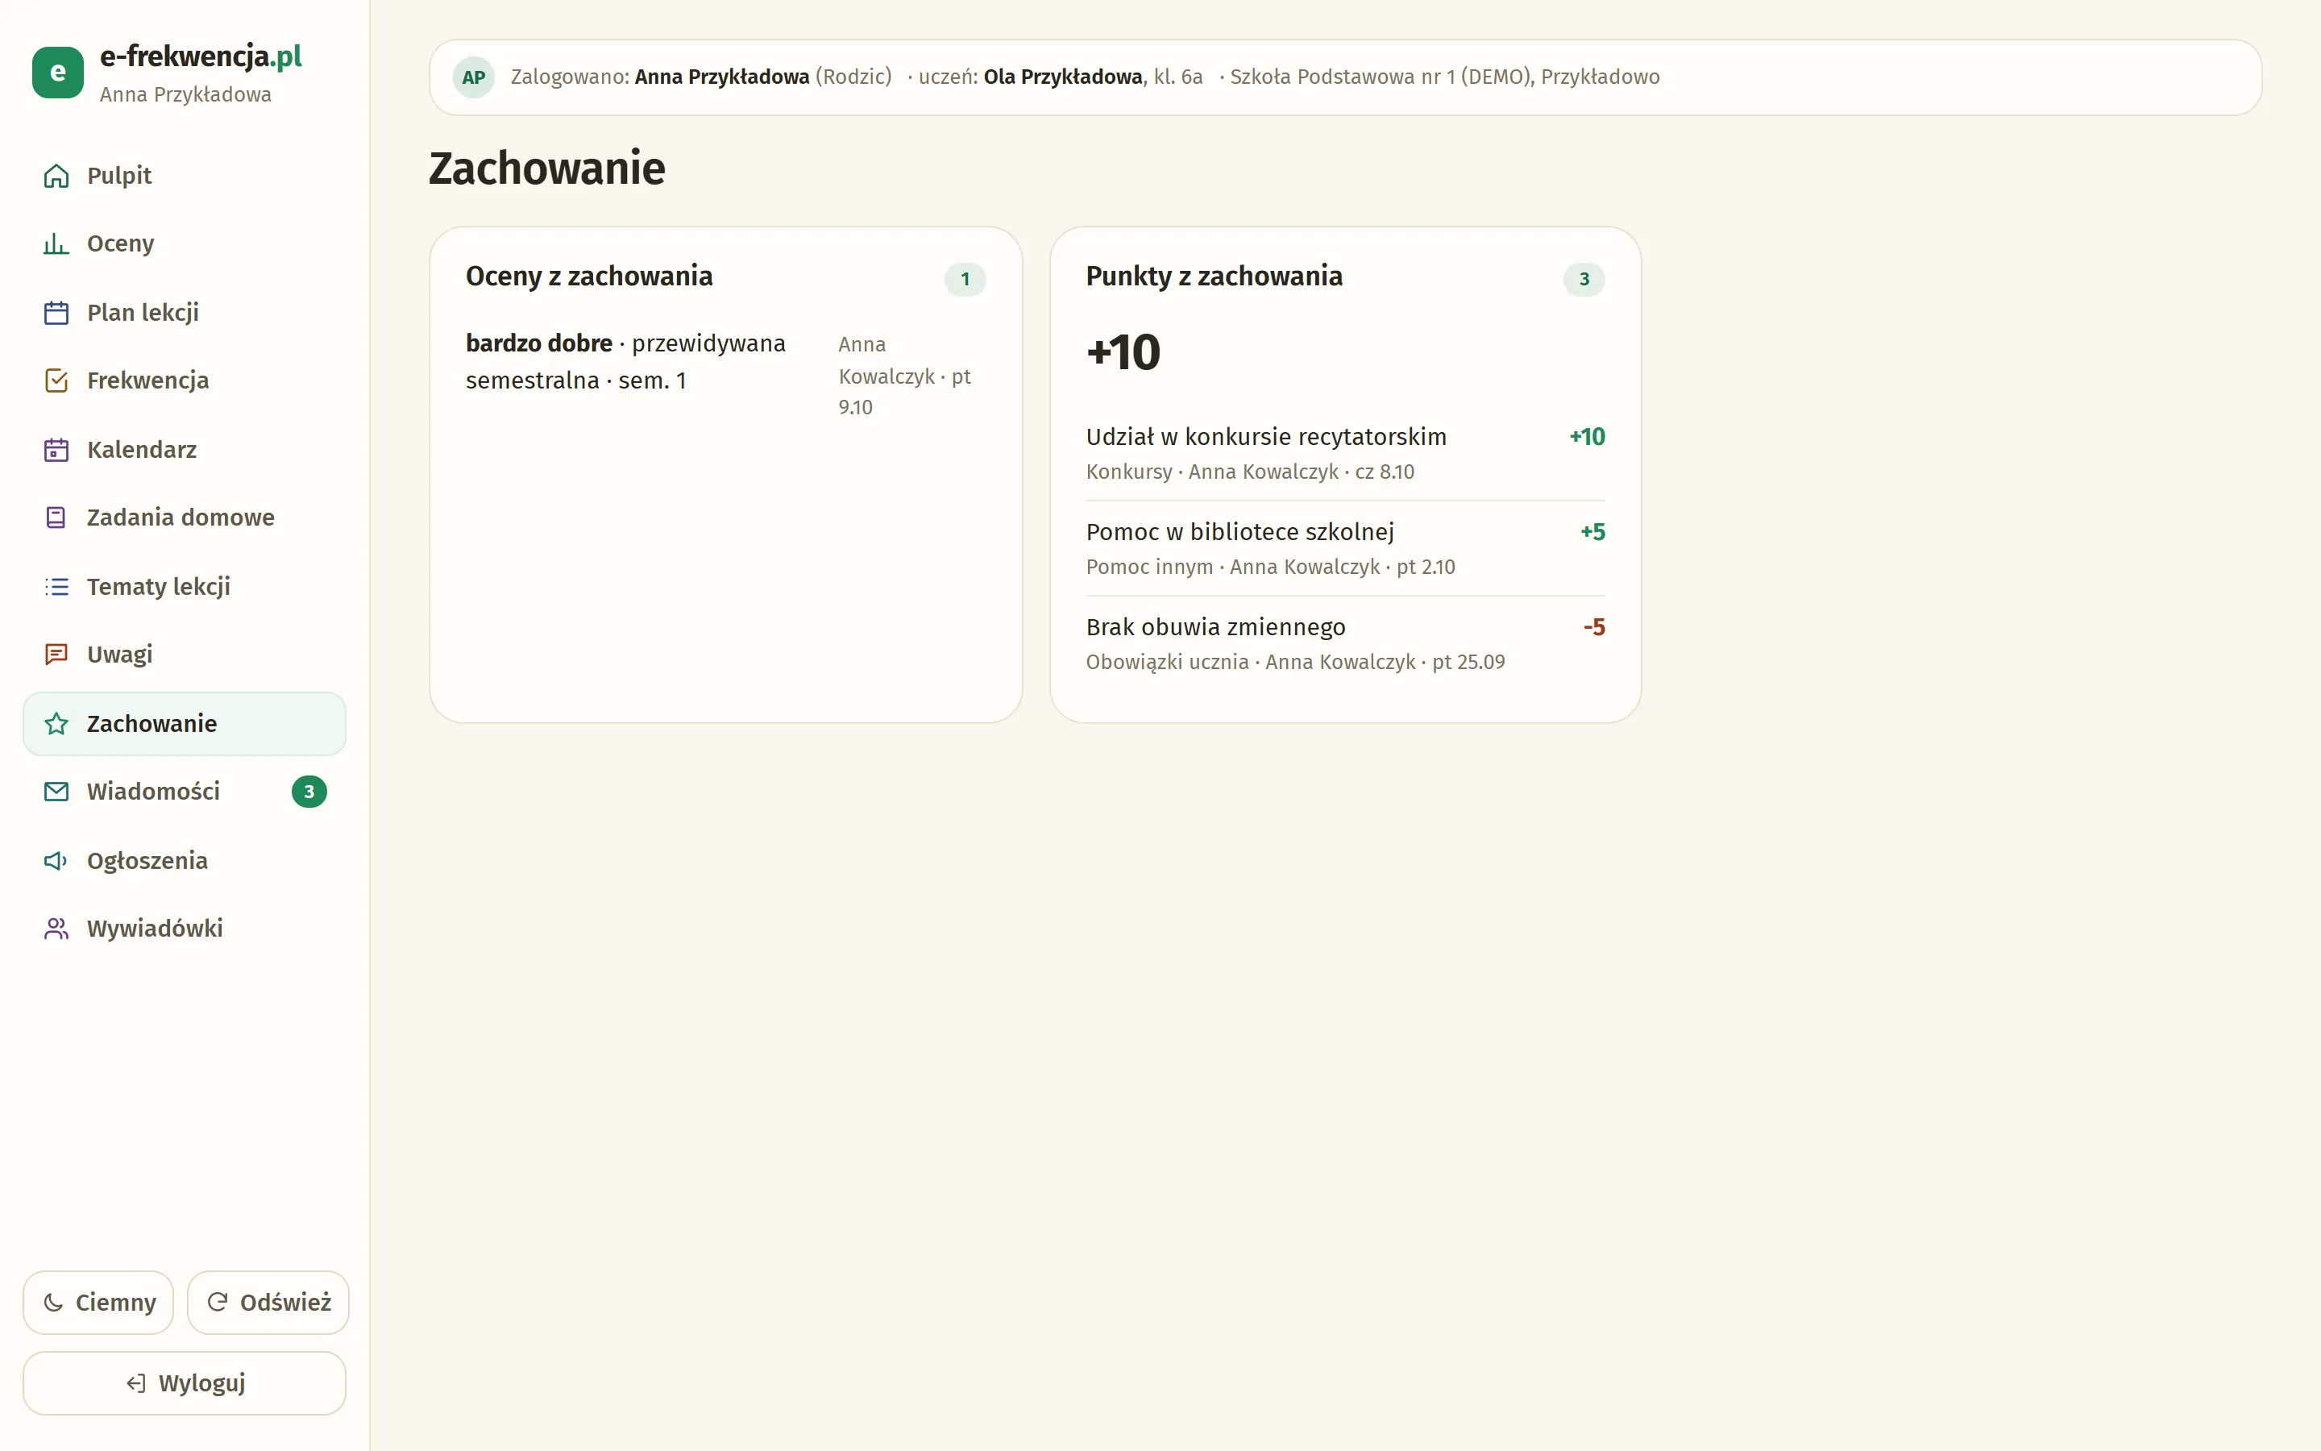Switch to Ciemny dark theme
The height and width of the screenshot is (1451, 2321).
click(99, 1302)
